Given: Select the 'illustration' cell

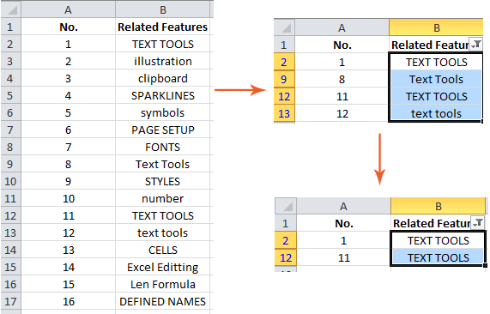Looking at the screenshot, I should tap(163, 61).
